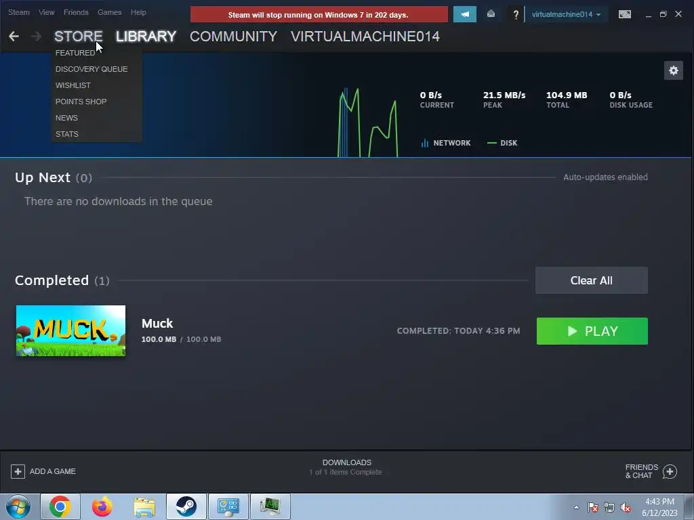
Task: Click the plus icon beside Add a Game
Action: pyautogui.click(x=18, y=471)
